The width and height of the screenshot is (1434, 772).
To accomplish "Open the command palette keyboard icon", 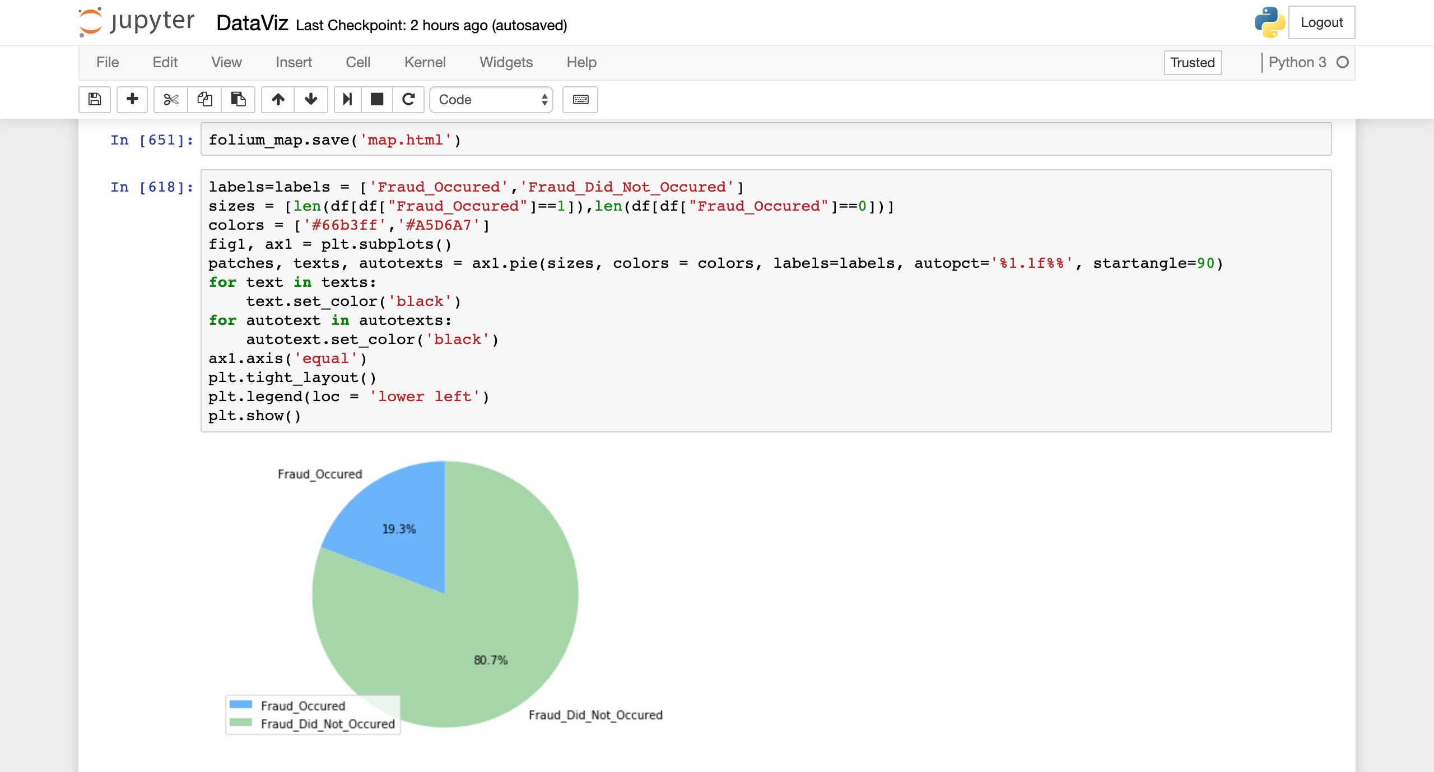I will coord(580,99).
